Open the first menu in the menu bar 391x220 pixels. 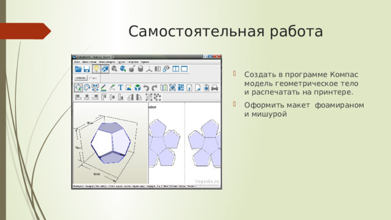[77, 62]
